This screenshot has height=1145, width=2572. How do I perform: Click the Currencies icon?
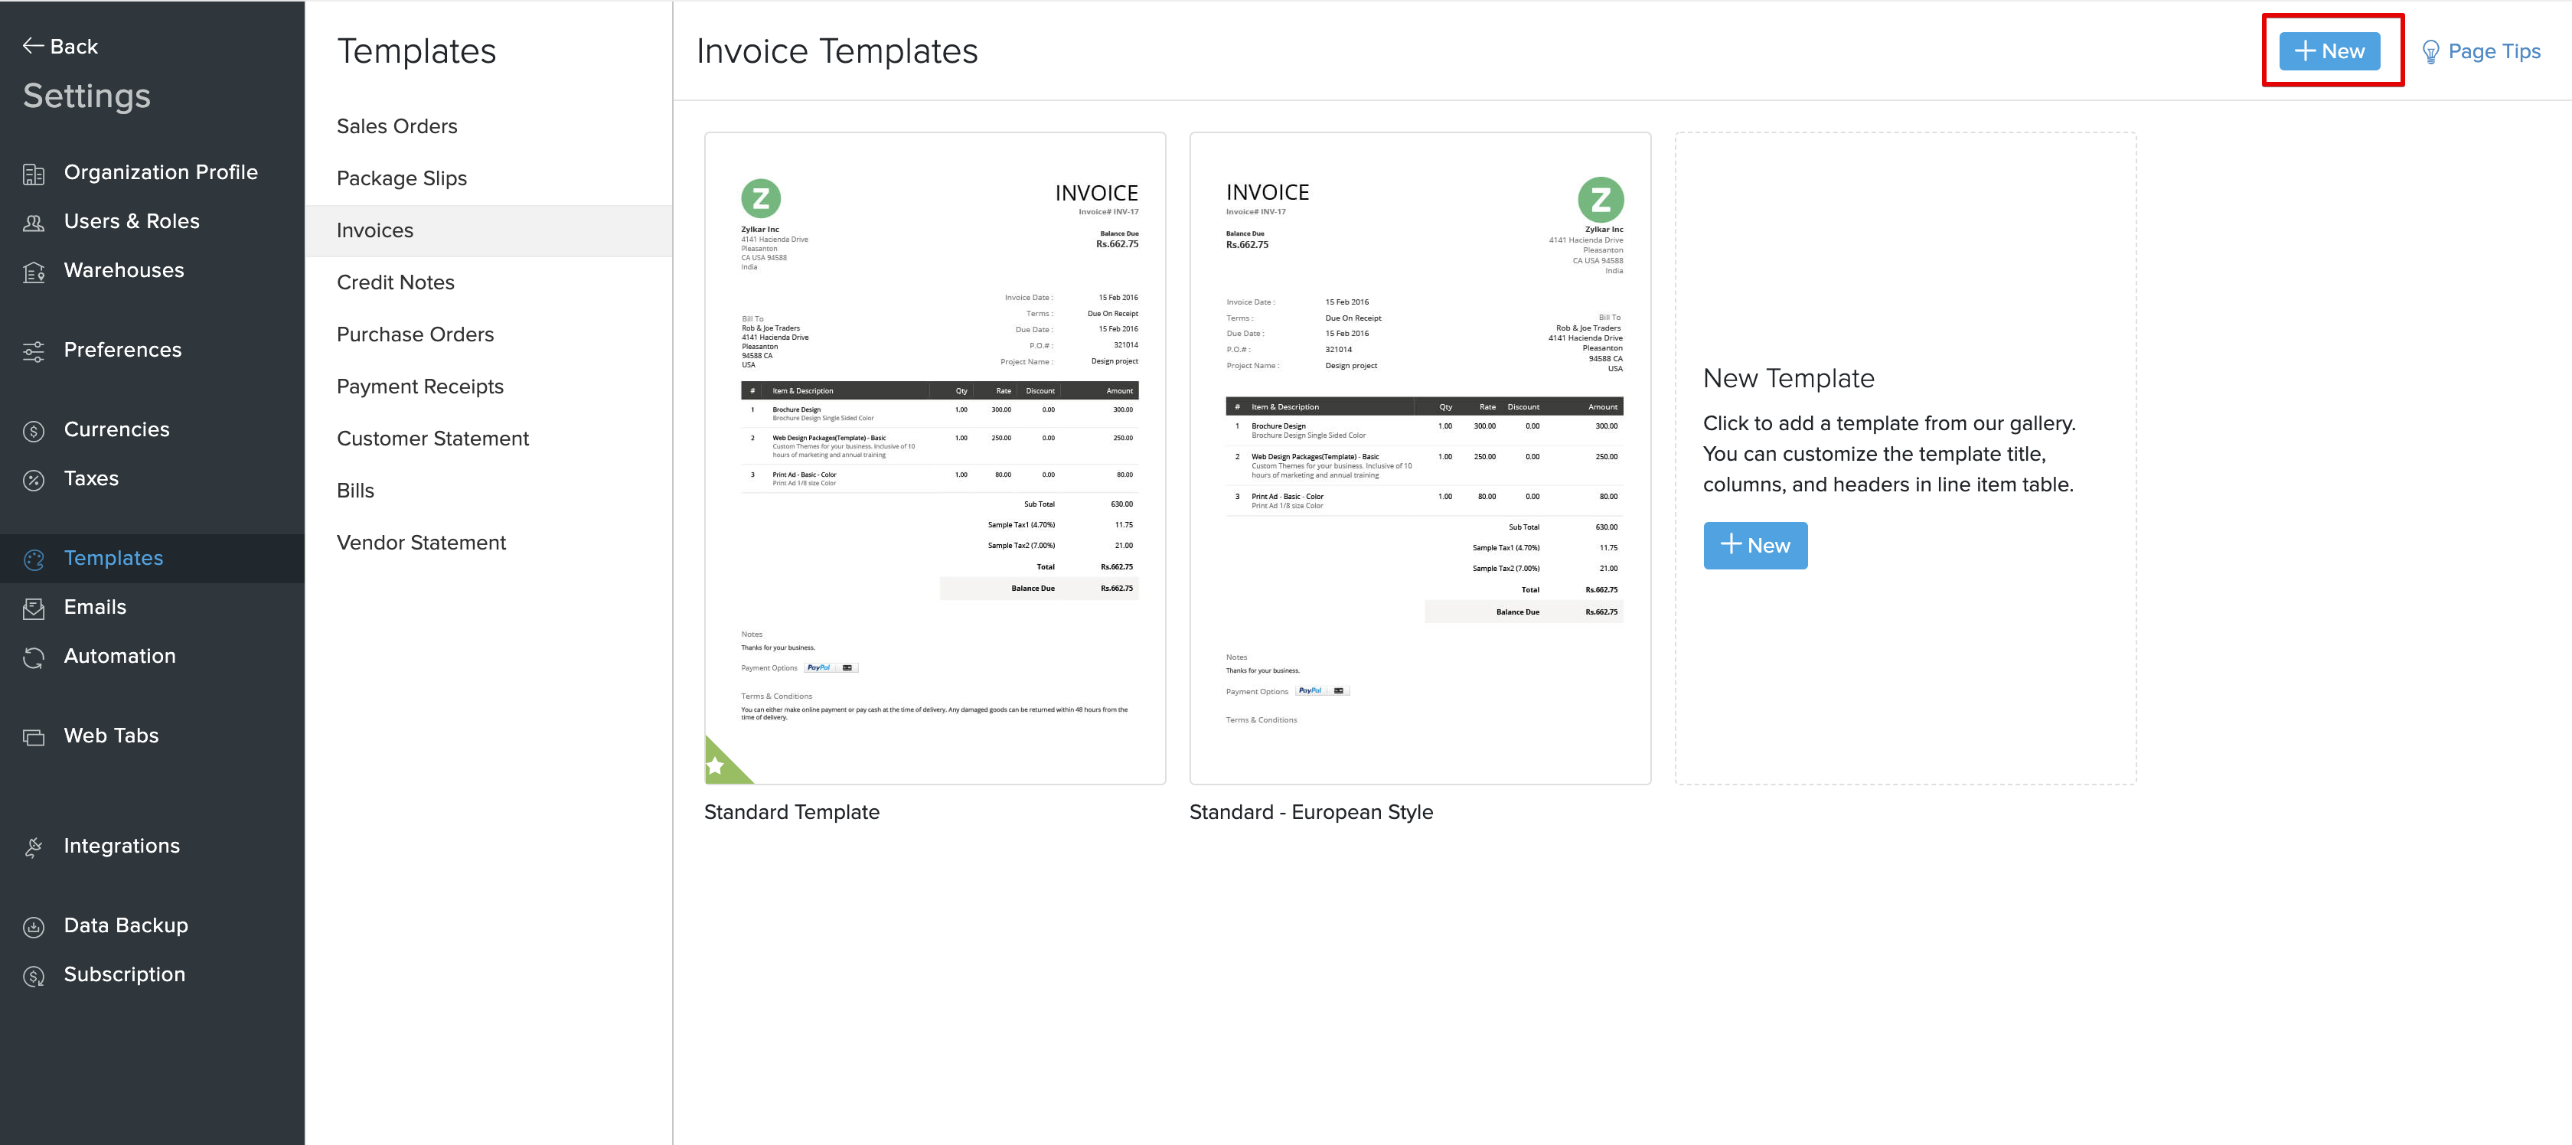pos(30,428)
